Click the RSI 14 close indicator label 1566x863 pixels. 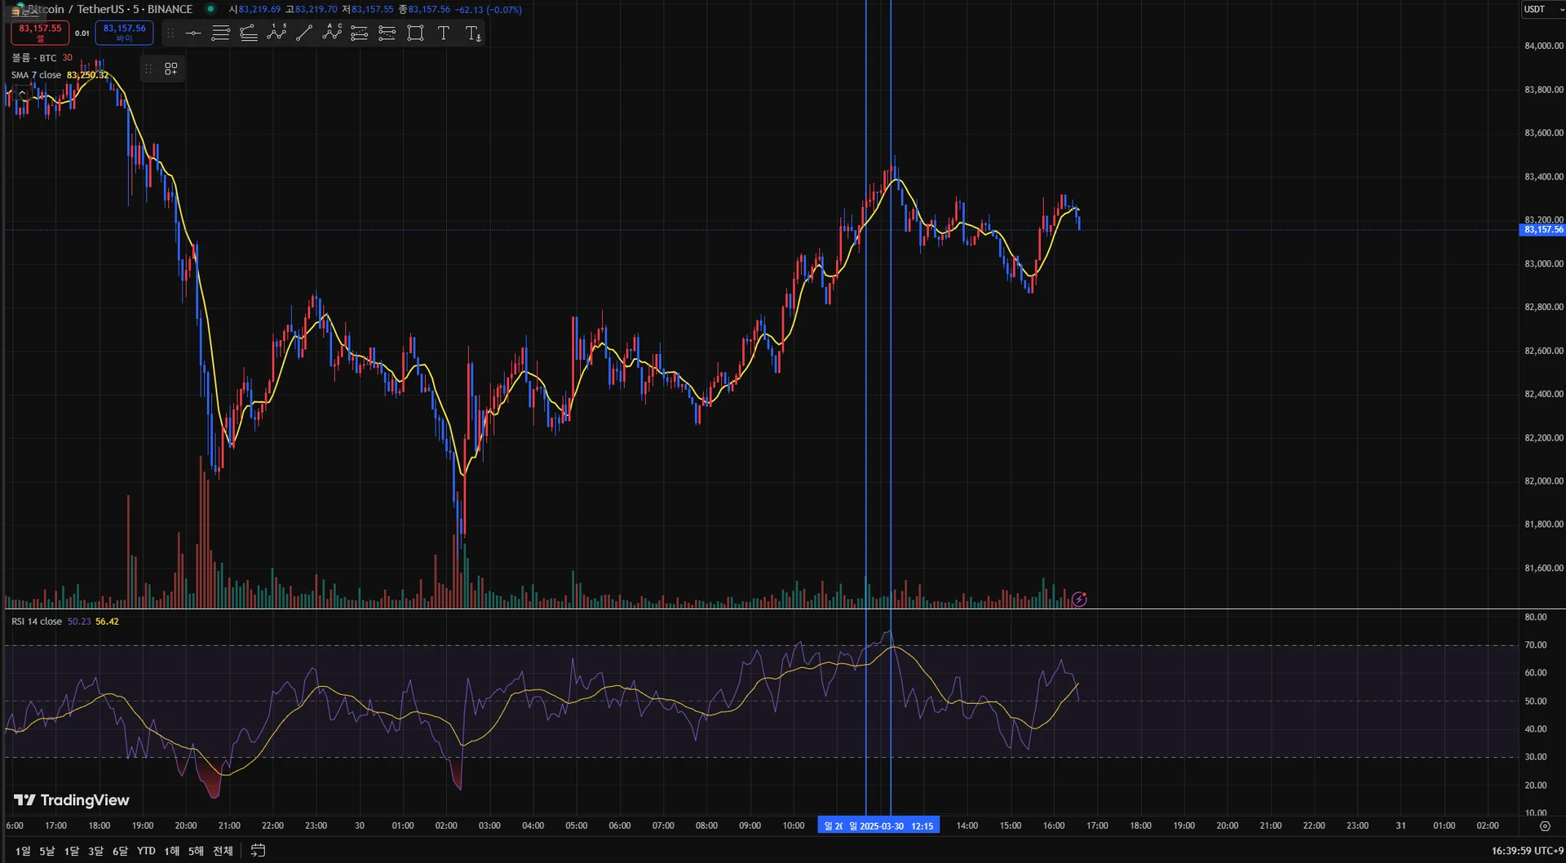(37, 622)
